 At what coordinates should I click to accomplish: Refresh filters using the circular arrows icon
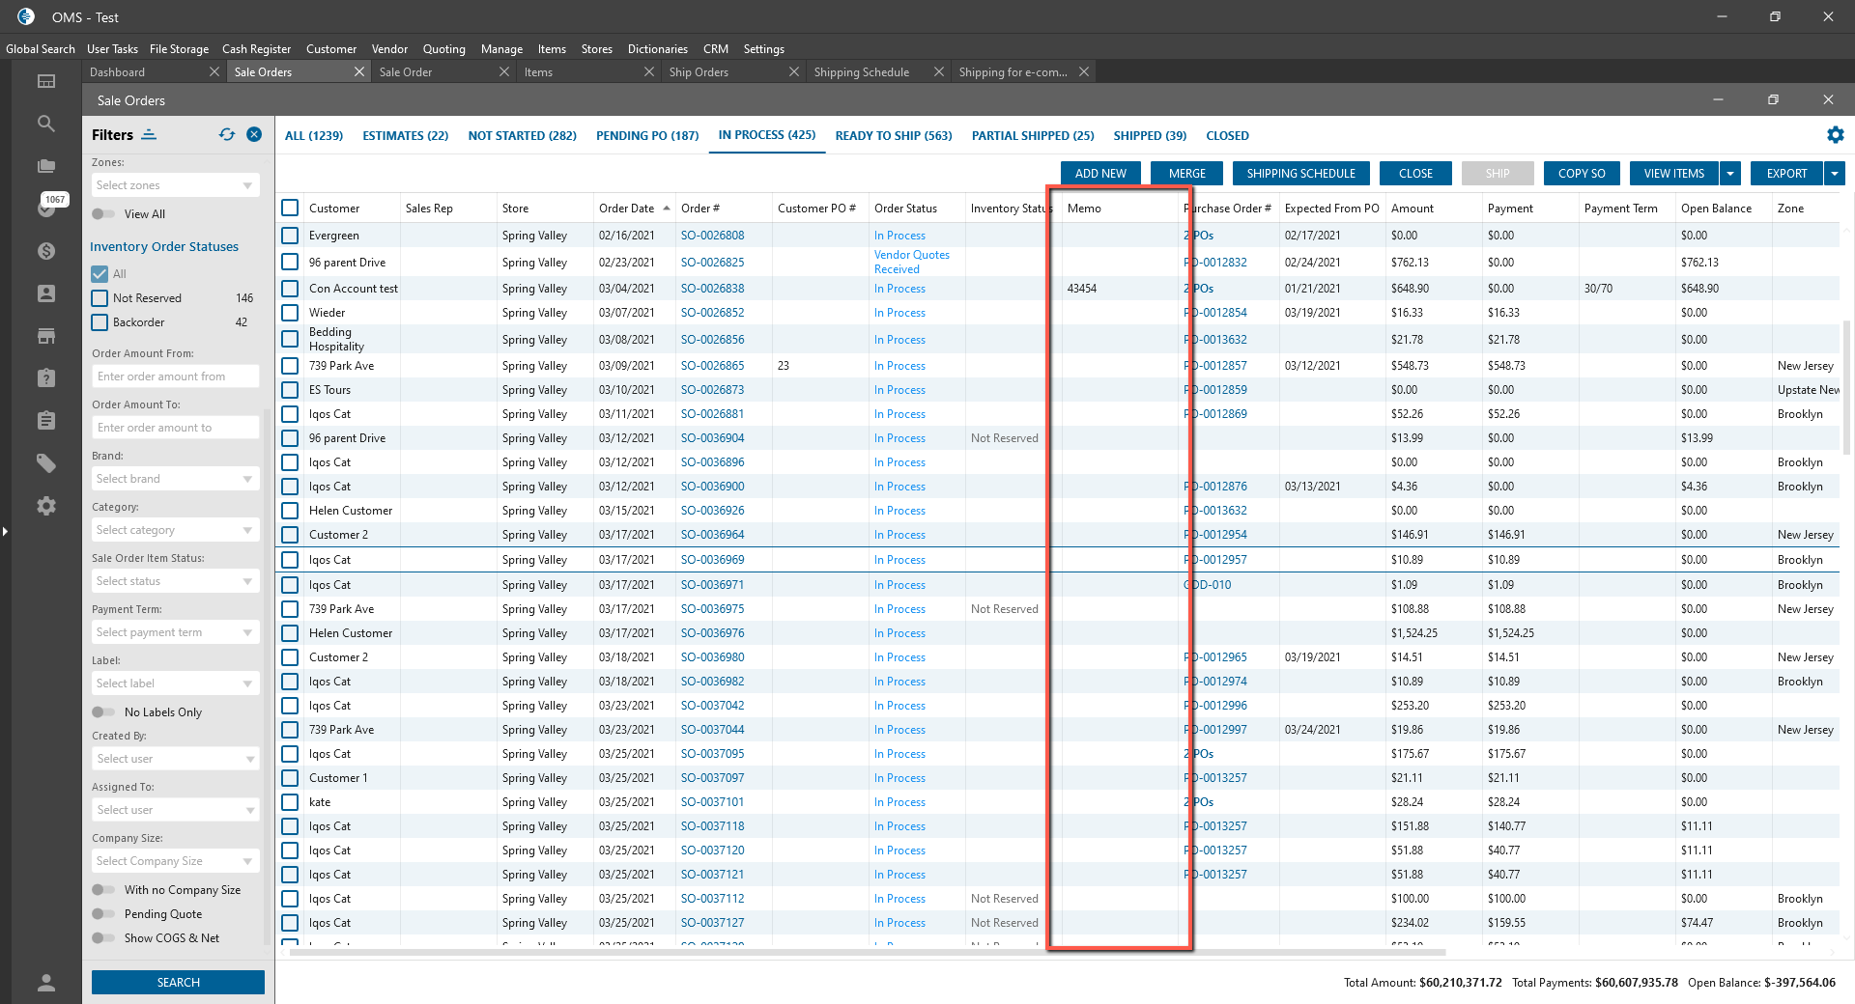(227, 135)
